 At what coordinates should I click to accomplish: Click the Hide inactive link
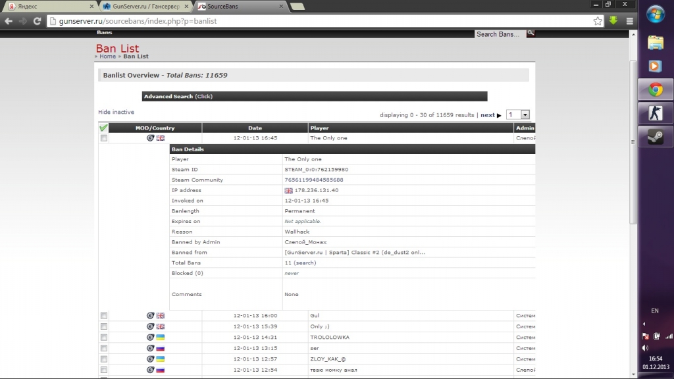116,113
